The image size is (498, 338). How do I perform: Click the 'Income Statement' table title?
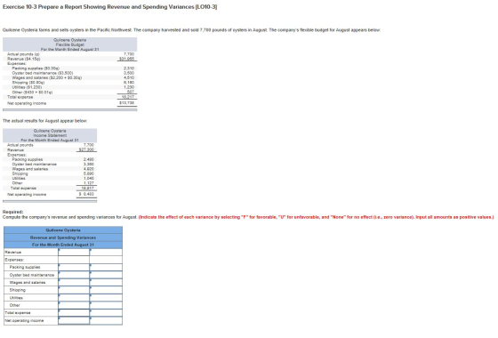point(50,135)
